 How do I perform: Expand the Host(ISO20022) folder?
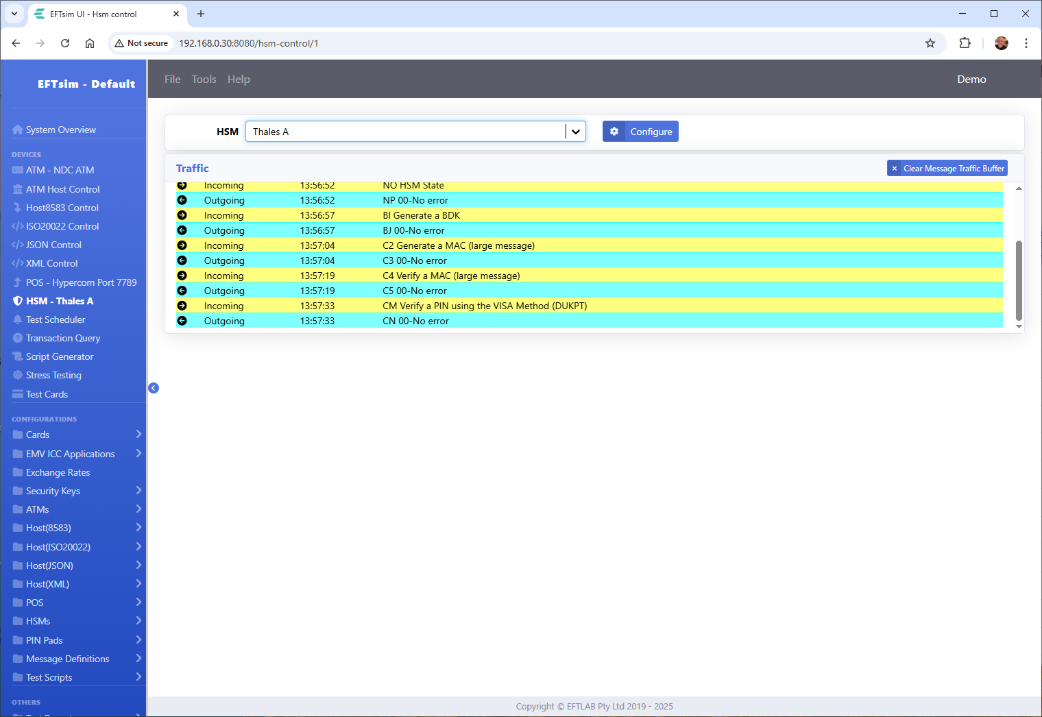138,547
